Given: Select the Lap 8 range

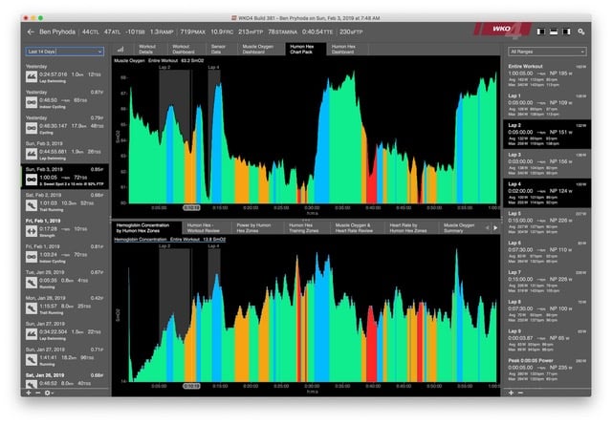Looking at the screenshot, I should pyautogui.click(x=547, y=310).
